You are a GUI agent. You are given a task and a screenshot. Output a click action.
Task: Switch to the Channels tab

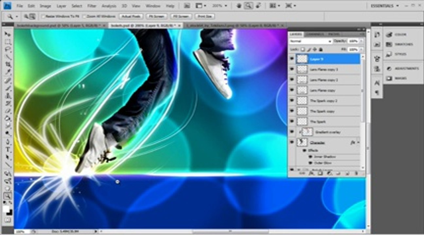coord(315,34)
